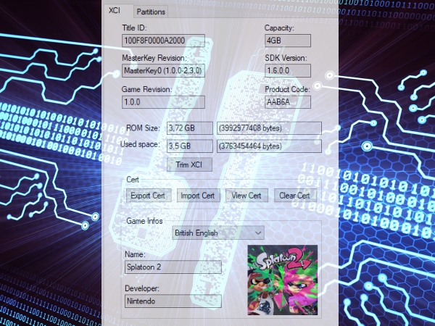This screenshot has width=435, height=326.
Task: Click ROM size bytes field 3992977408
Action: pos(269,128)
